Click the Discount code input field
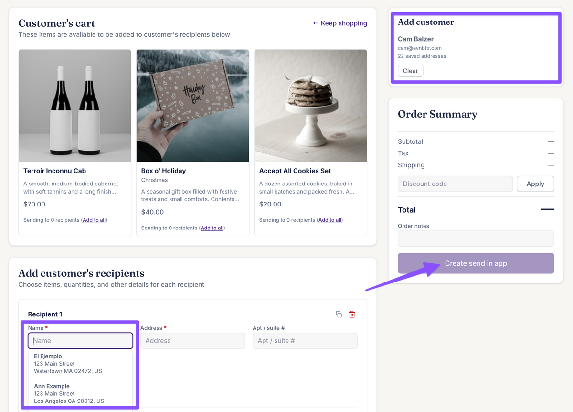The width and height of the screenshot is (573, 412). point(455,184)
